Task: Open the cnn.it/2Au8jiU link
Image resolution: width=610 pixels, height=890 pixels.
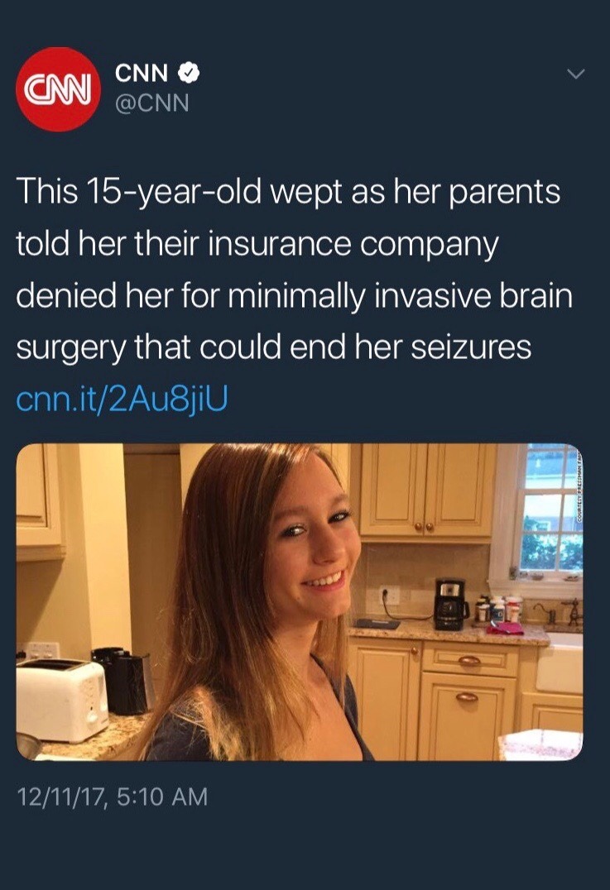Action: point(122,399)
